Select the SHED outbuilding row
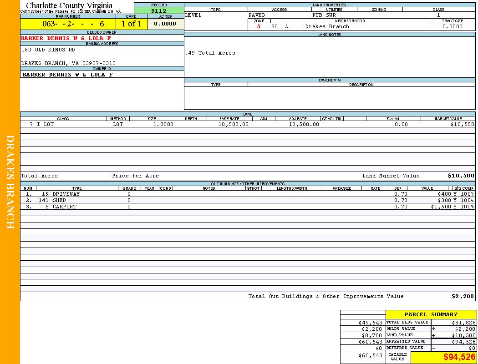The width and height of the screenshot is (478, 364). [59, 200]
